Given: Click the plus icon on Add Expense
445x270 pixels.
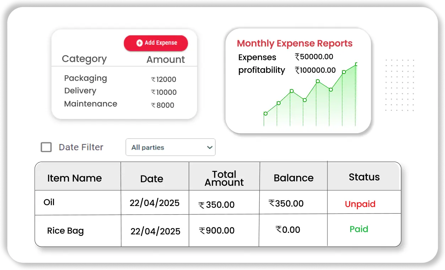Looking at the screenshot, I should (x=140, y=43).
